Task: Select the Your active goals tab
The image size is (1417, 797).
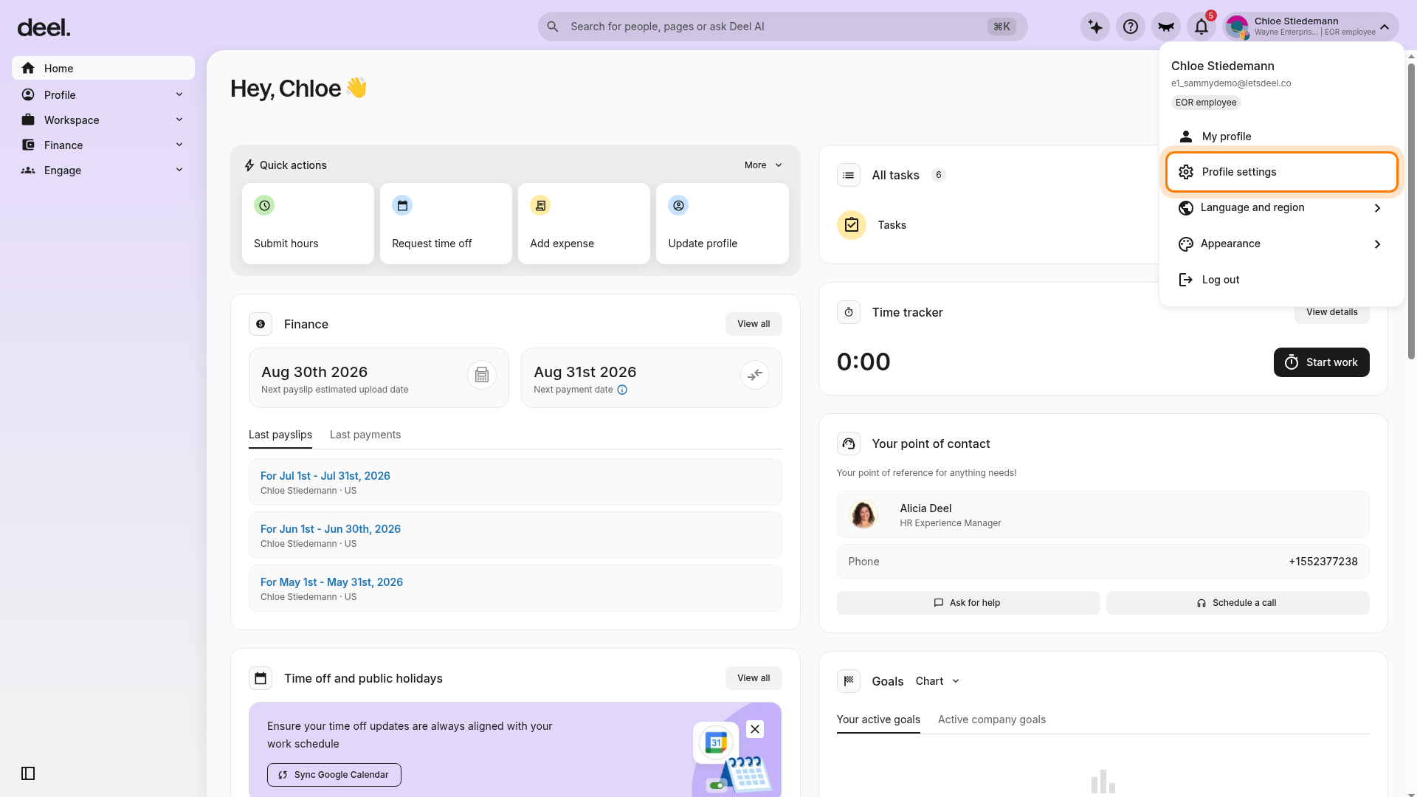Action: tap(878, 720)
